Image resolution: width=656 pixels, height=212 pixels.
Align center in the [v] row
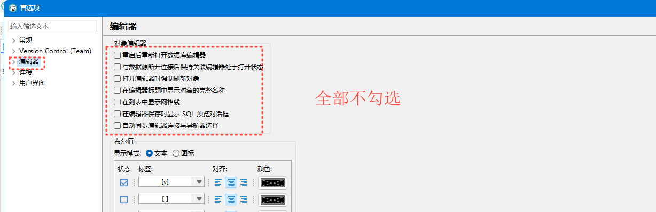(x=231, y=183)
